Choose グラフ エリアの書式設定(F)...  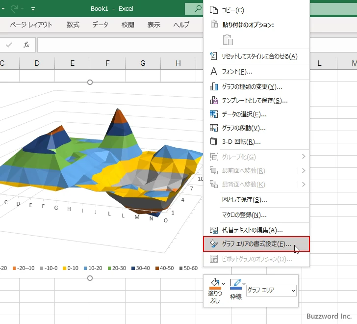256,244
